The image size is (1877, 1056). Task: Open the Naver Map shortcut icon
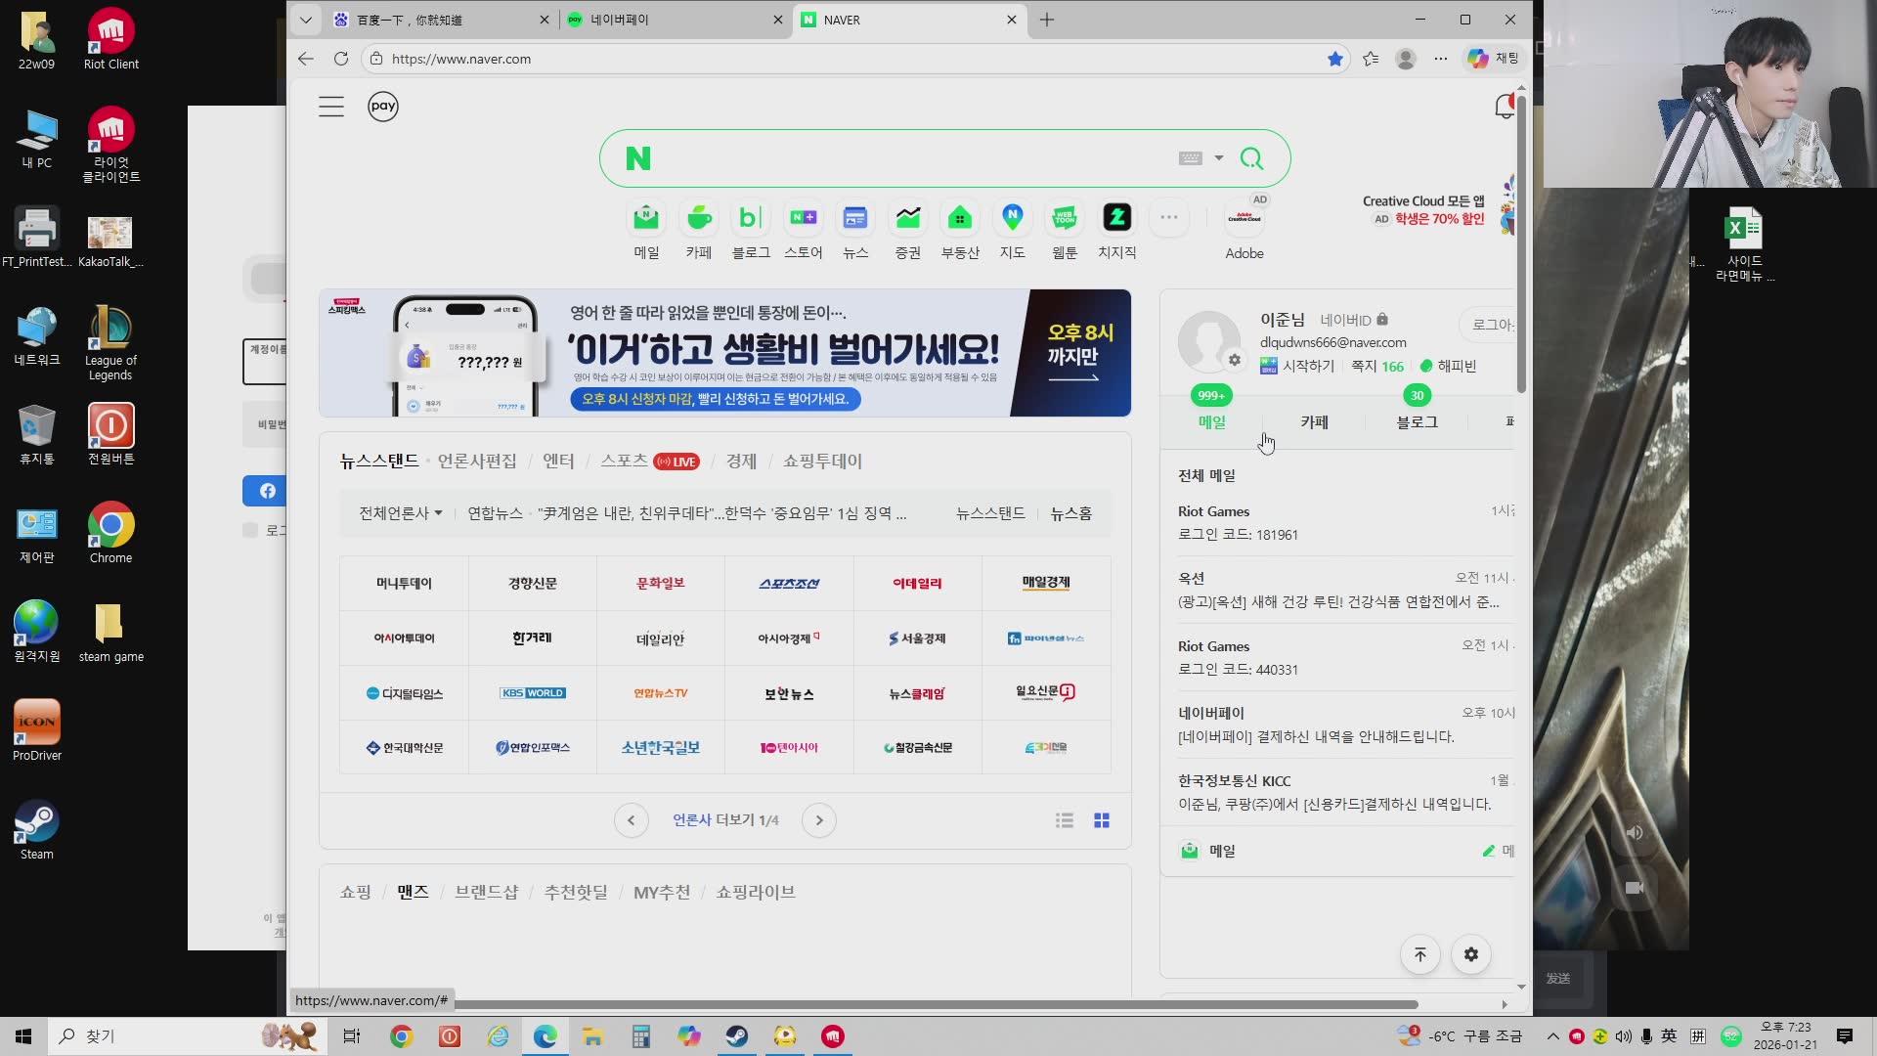tap(1012, 218)
